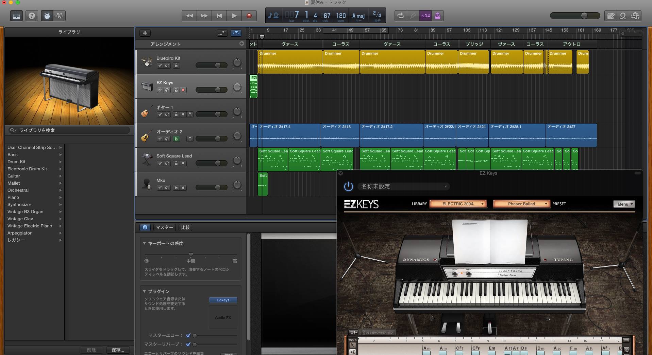Open the EZ Keys Menu dropdown

tap(624, 204)
